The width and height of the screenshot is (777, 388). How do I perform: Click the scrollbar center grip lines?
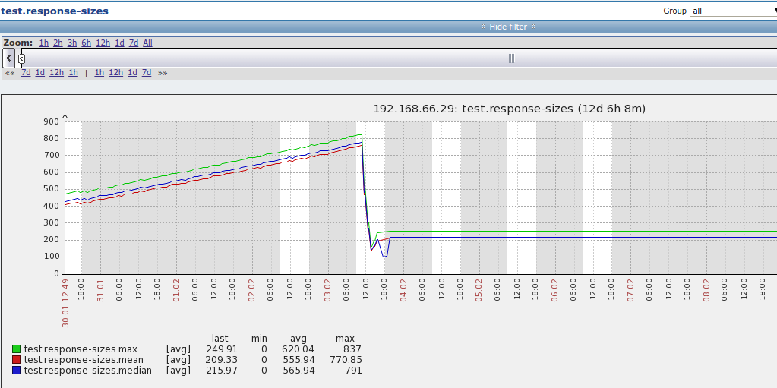click(x=511, y=58)
